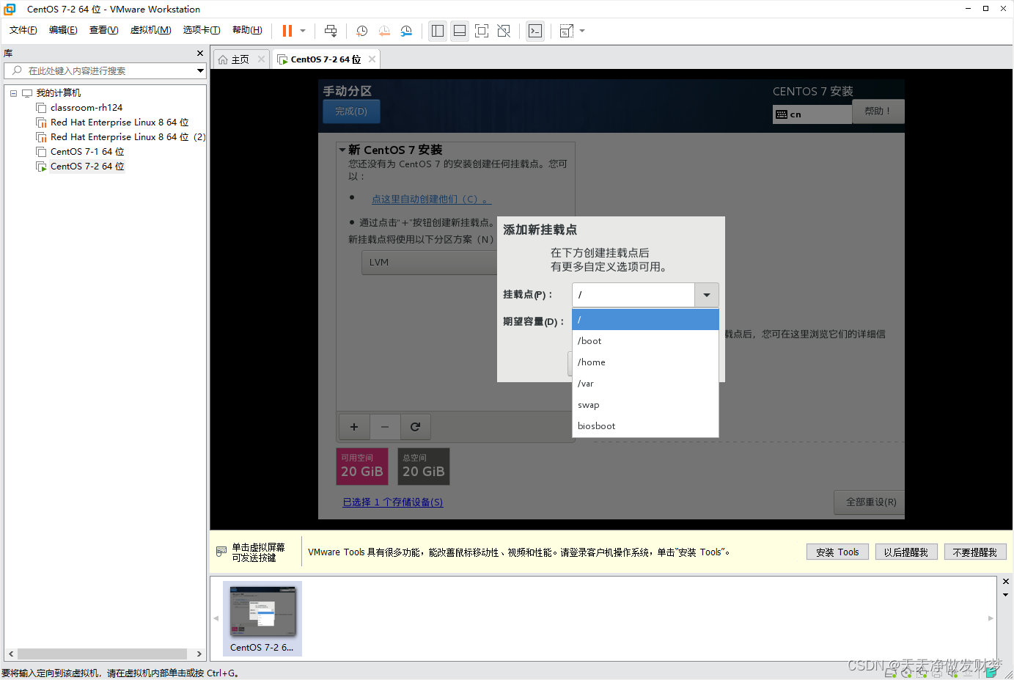Click the 可用空间 20 GiB box
The height and width of the screenshot is (680, 1014).
pyautogui.click(x=361, y=467)
